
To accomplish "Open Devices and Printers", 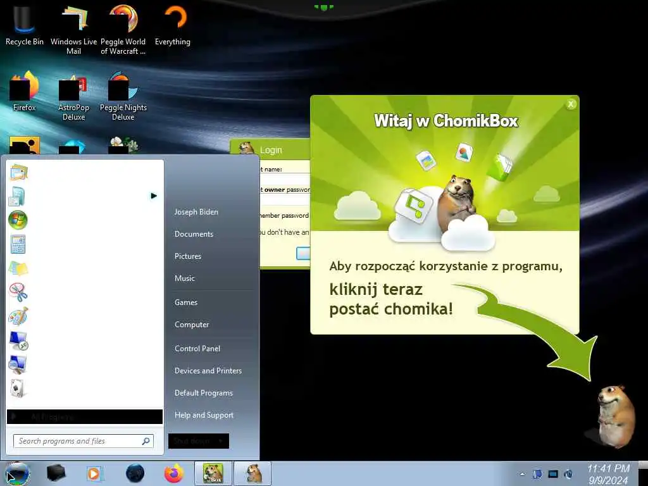I will click(x=208, y=371).
